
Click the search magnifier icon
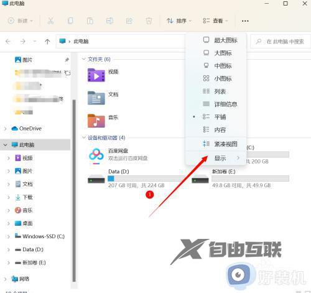[x=259, y=42]
